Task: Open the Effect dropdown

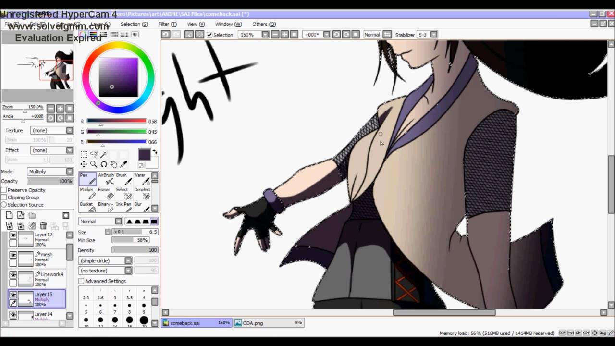Action: [52, 150]
